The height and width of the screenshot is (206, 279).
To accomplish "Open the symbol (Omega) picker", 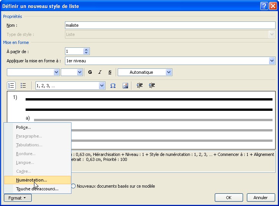I will (x=113, y=86).
